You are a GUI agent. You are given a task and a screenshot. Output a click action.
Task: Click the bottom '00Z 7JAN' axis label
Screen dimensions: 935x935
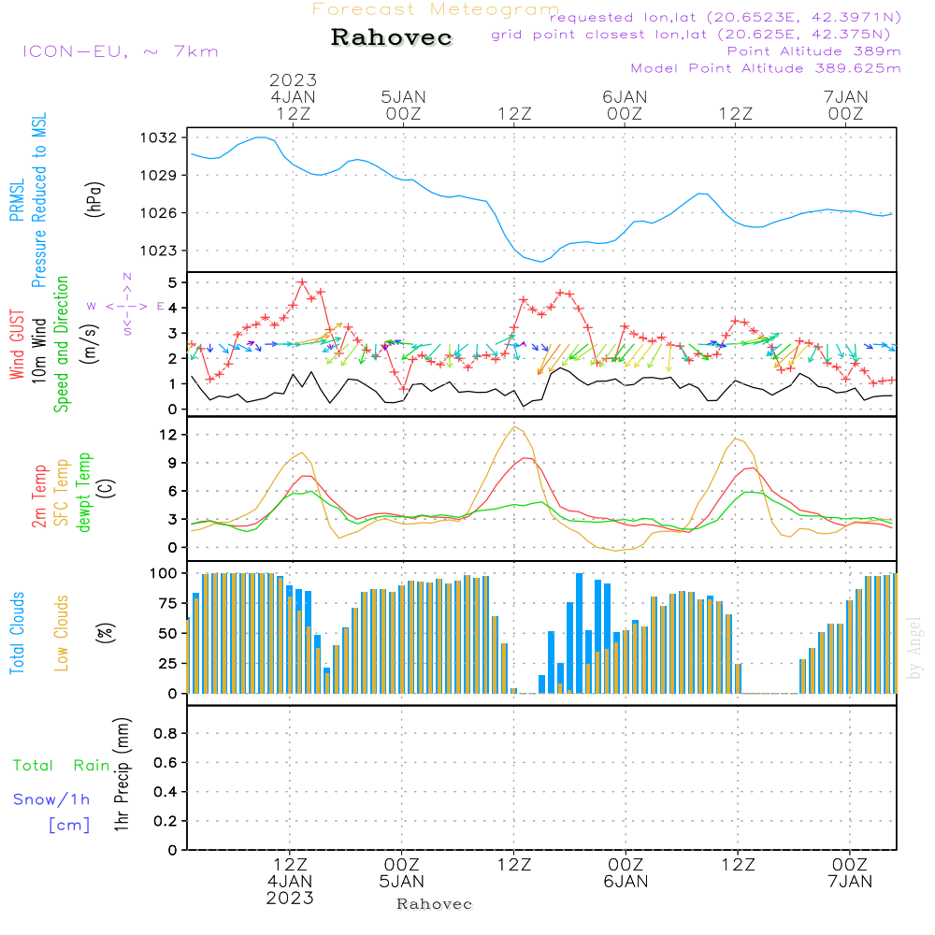tap(850, 872)
